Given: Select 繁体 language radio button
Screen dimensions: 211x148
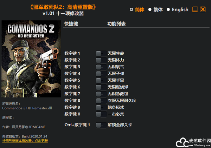Looking at the screenshot, I should pos(150,9).
